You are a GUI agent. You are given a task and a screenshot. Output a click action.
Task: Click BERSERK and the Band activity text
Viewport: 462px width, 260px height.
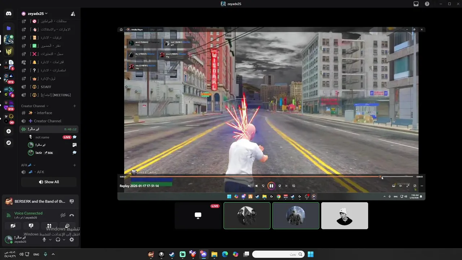point(40,201)
